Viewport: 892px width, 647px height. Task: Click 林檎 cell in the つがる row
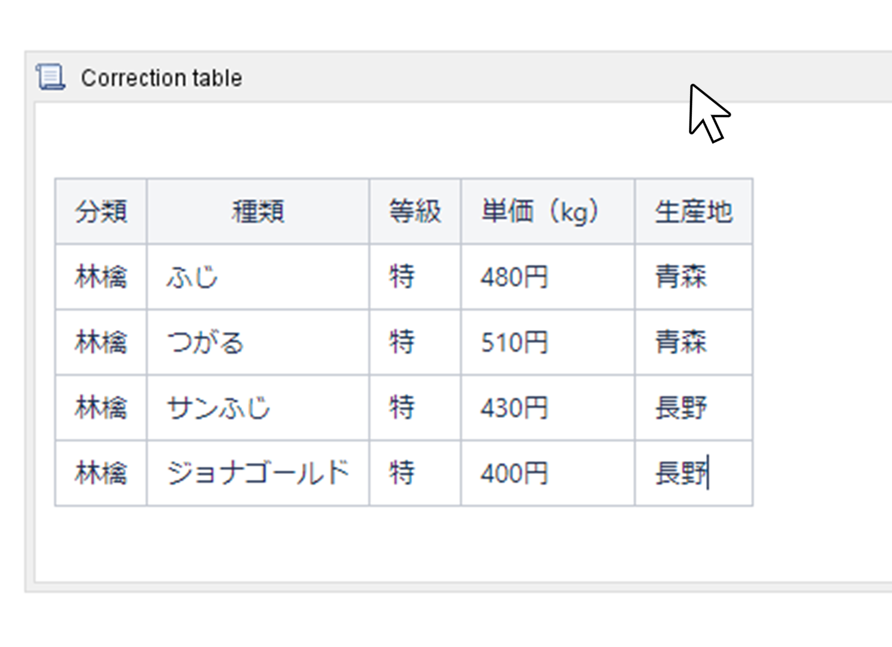[x=101, y=342]
